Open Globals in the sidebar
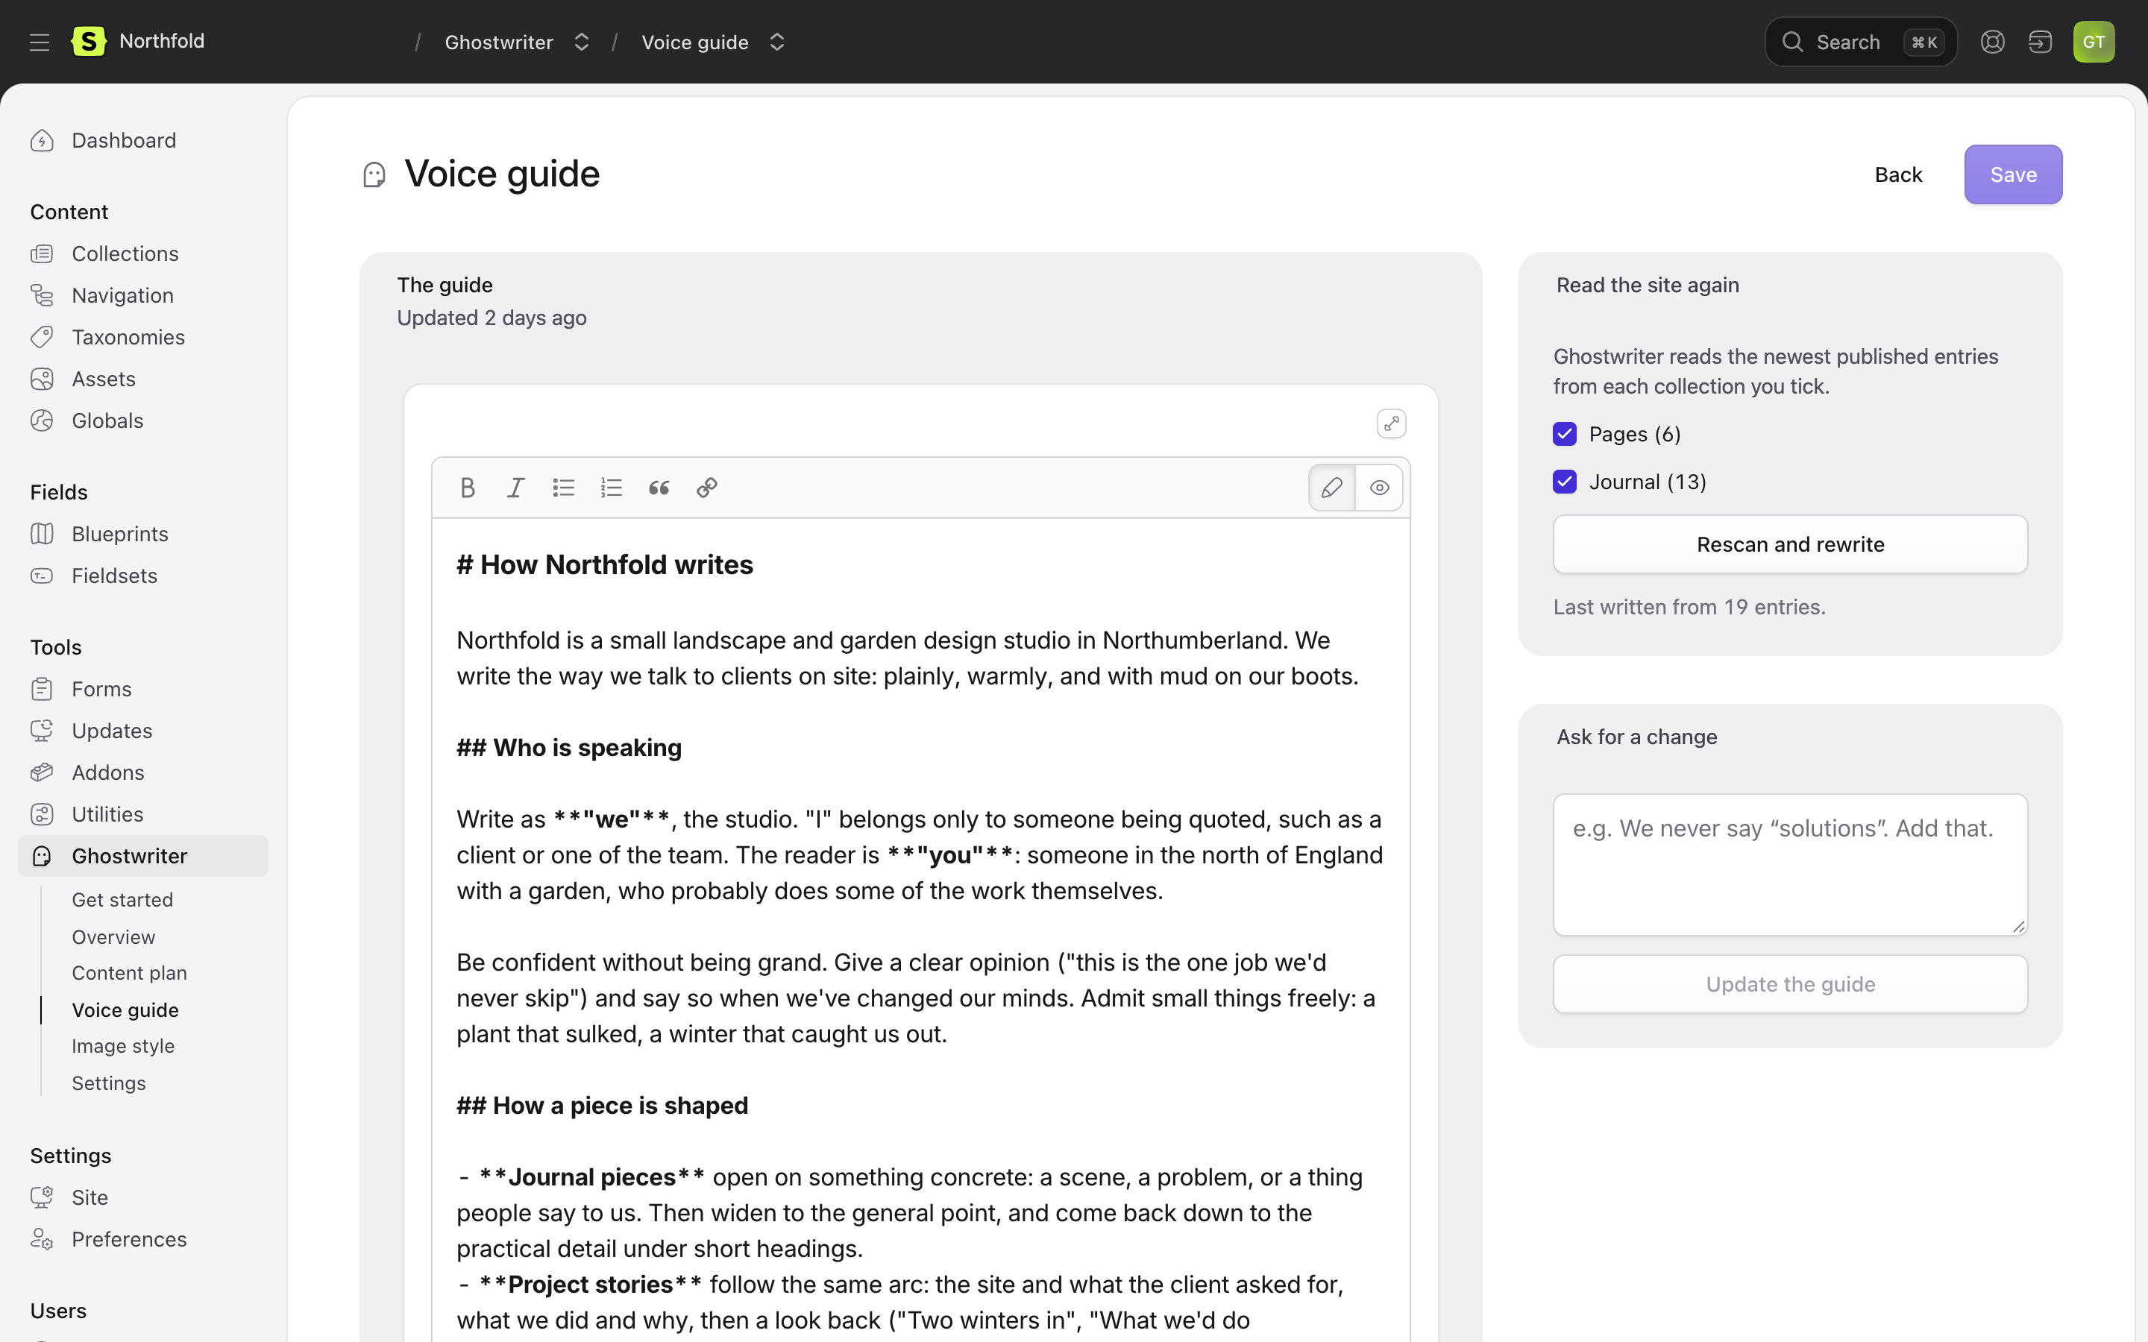This screenshot has height=1342, width=2148. coord(143,420)
